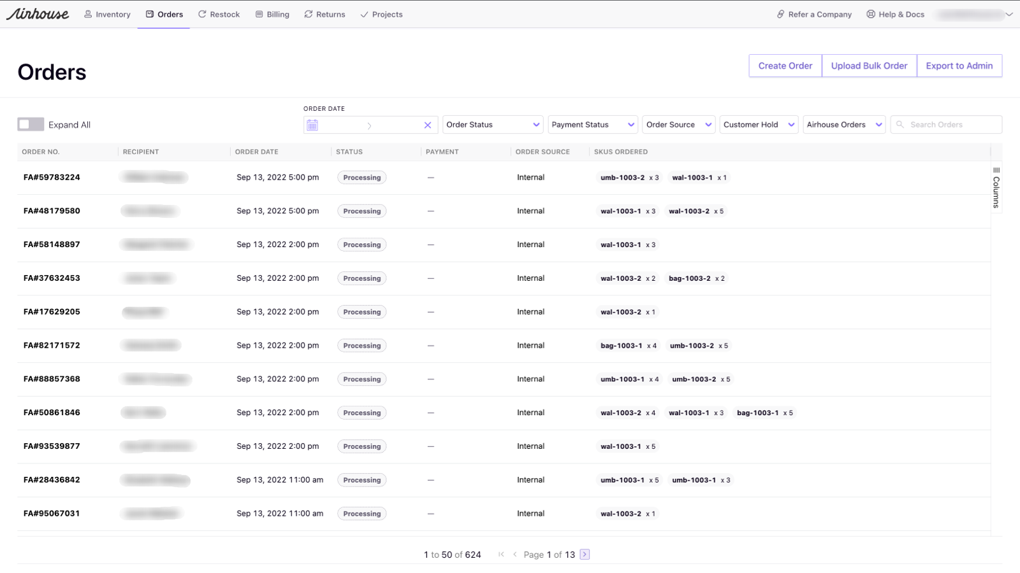Open order FA#50861846
This screenshot has height=573, width=1020.
coord(52,413)
